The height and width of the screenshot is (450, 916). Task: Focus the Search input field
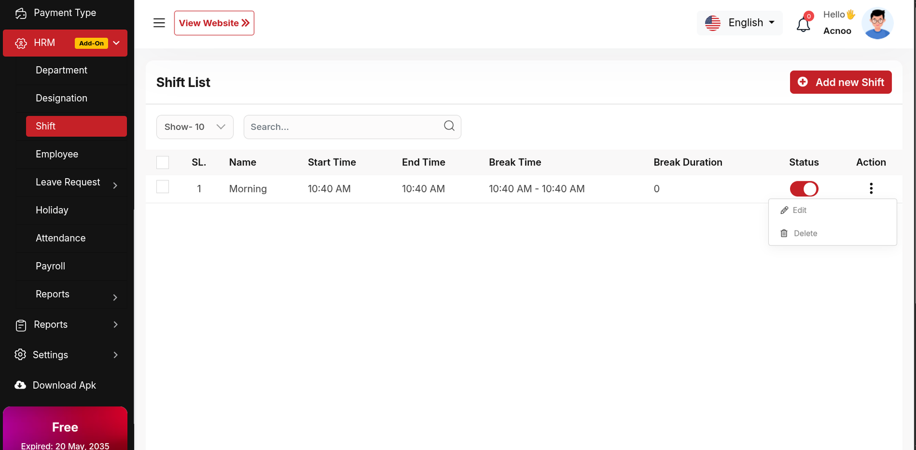pyautogui.click(x=343, y=127)
